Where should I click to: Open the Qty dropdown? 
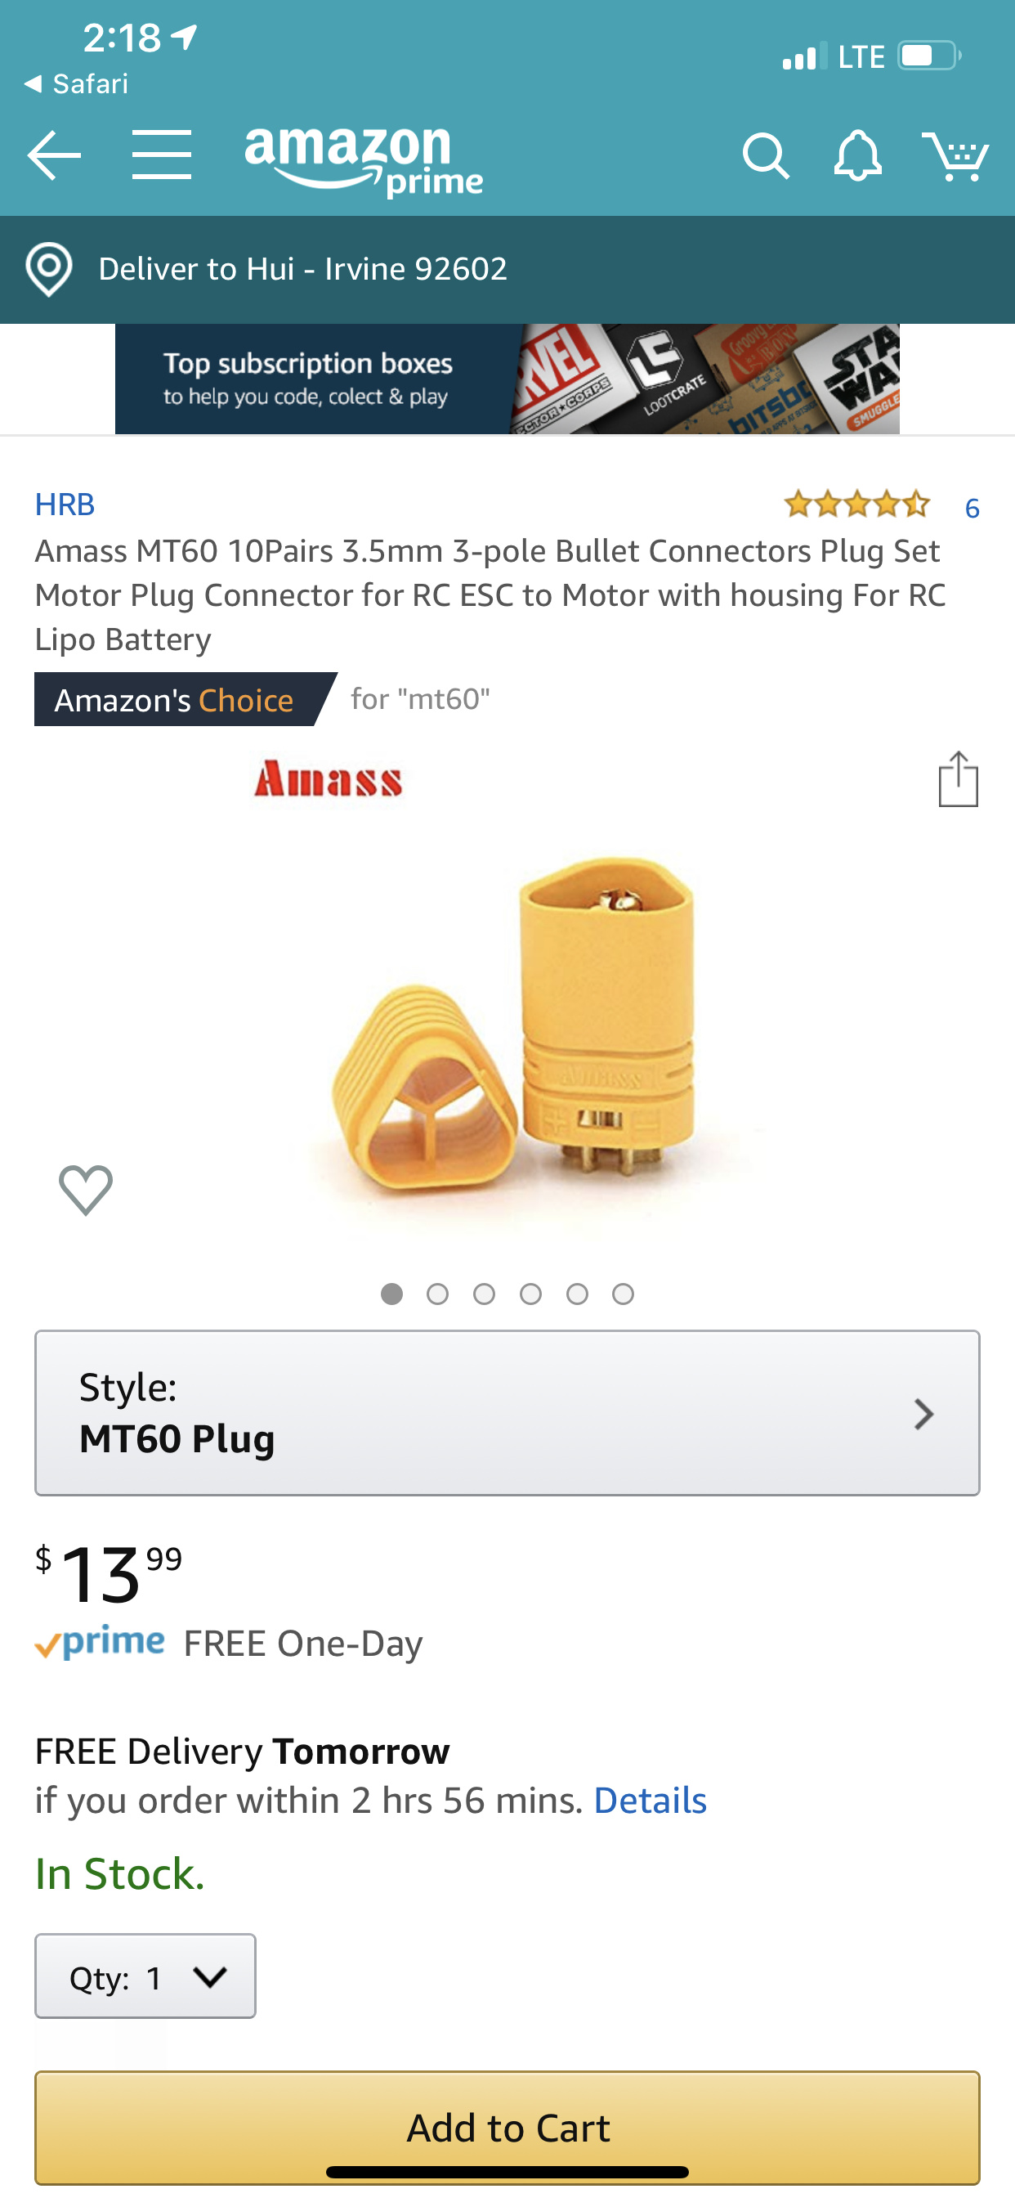145,1976
